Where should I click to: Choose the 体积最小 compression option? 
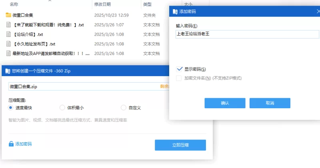click(x=62, y=107)
